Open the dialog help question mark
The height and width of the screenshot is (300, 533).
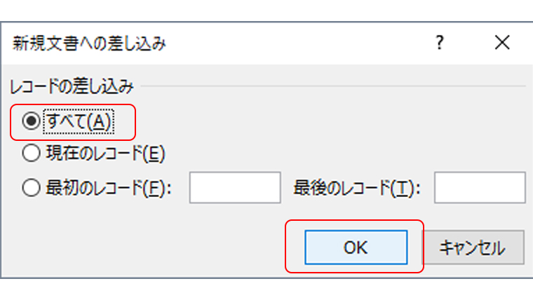pos(439,43)
